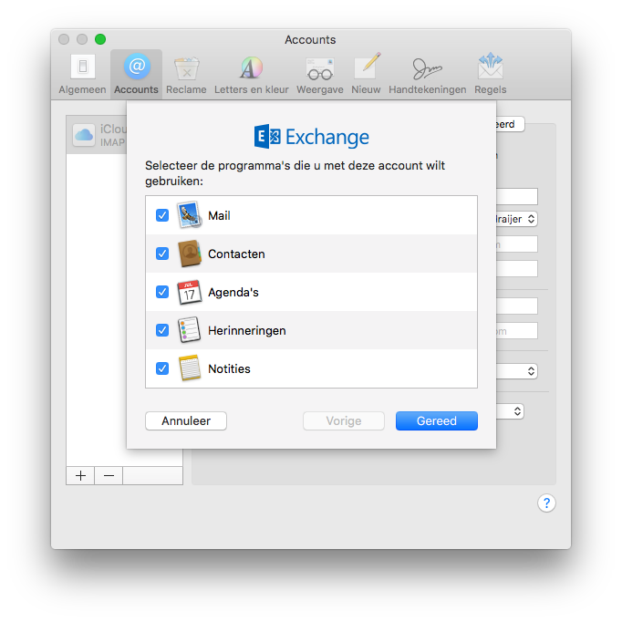Image resolution: width=622 pixels, height=622 pixels.
Task: Click the Contacten row label
Action: (236, 254)
